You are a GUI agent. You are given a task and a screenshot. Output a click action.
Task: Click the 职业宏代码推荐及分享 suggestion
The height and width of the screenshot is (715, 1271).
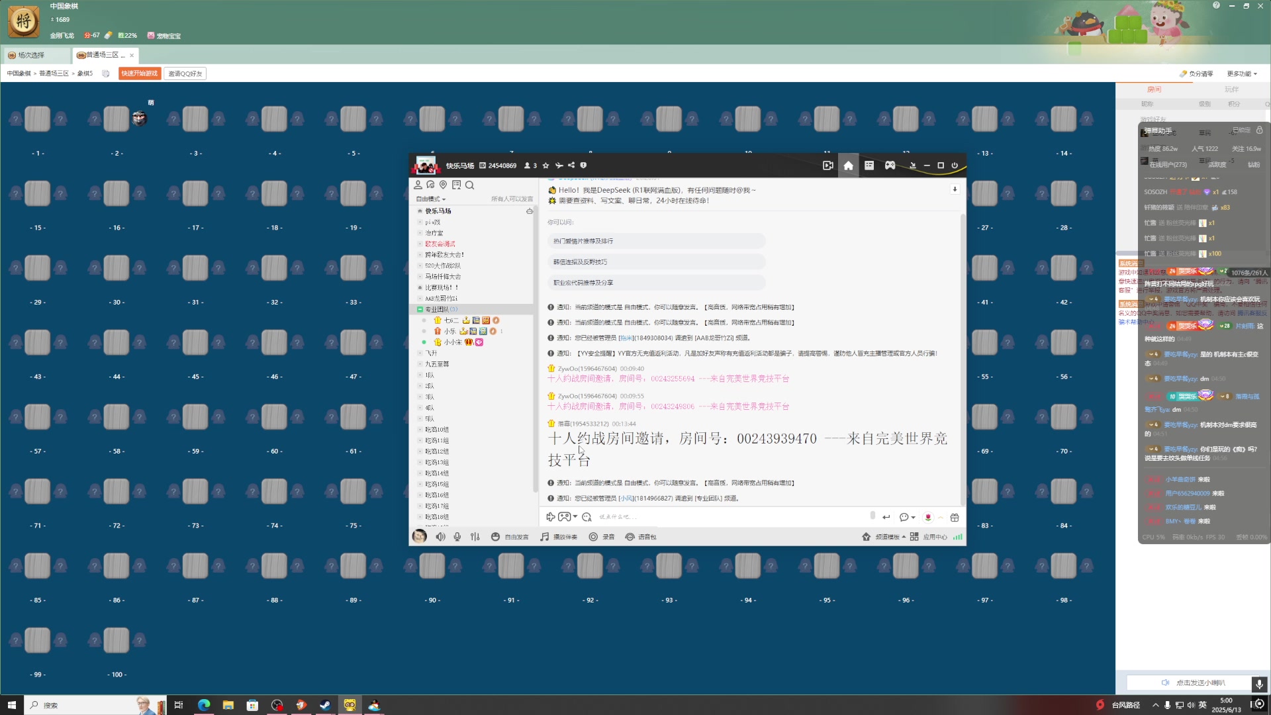click(656, 283)
